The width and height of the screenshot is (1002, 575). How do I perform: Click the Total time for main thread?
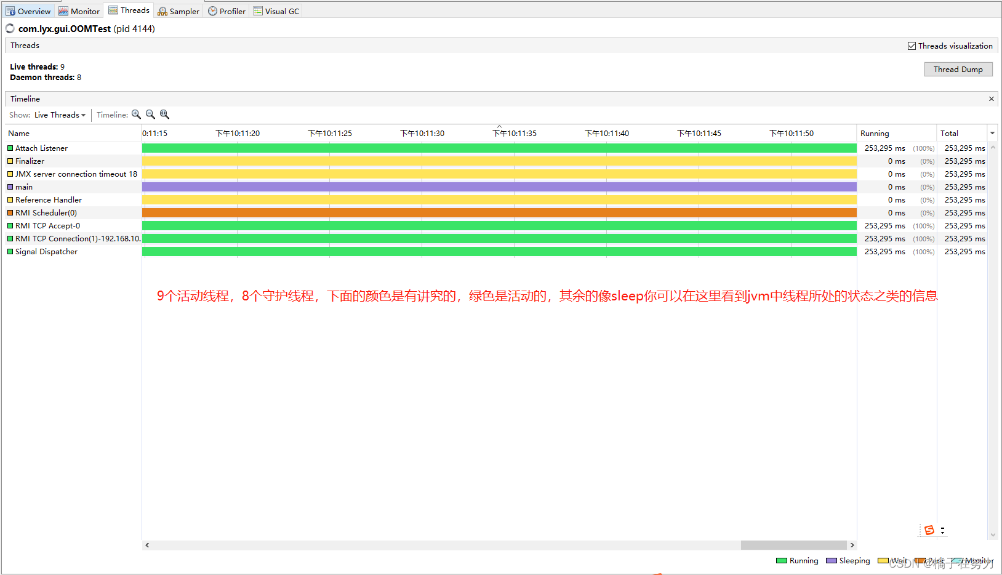click(964, 187)
